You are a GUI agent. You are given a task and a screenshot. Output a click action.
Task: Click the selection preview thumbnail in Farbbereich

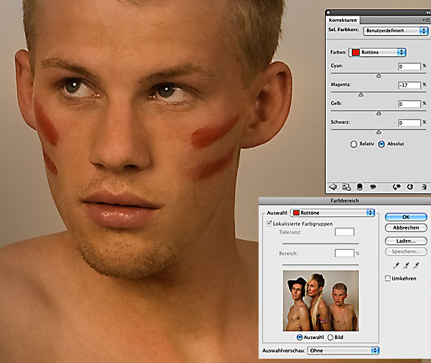pos(321,301)
